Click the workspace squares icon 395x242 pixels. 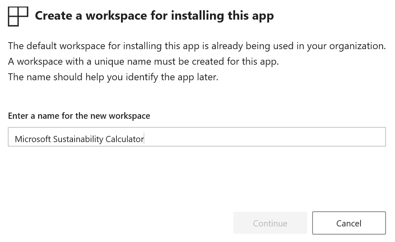(x=18, y=16)
